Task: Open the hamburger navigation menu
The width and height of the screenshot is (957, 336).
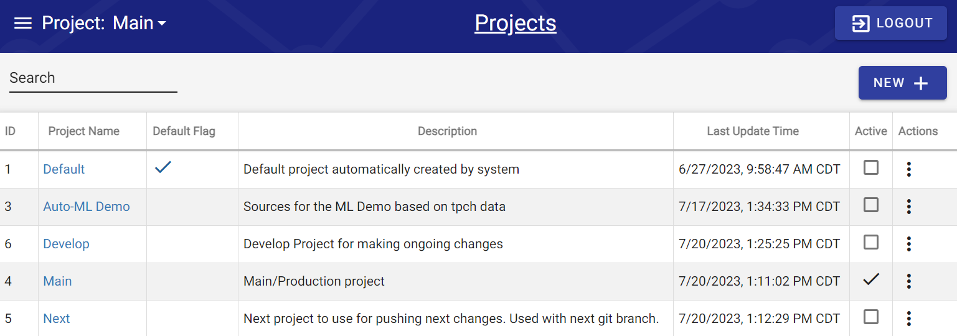Action: click(23, 24)
